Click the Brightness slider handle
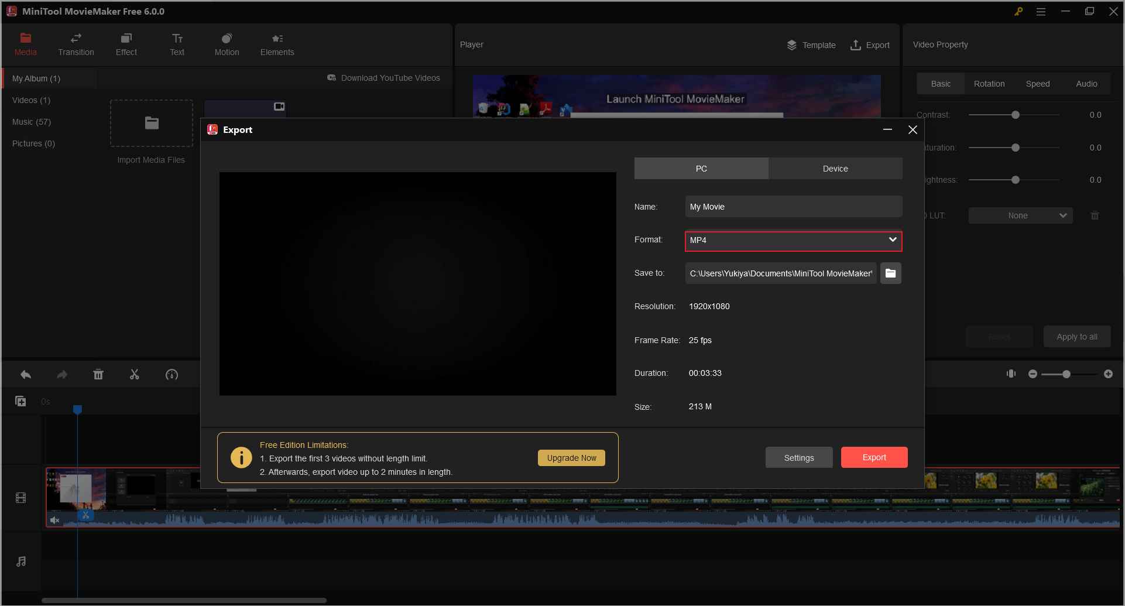 coord(1016,180)
